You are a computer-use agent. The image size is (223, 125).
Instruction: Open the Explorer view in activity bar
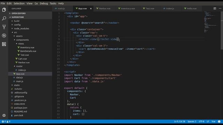[x=4, y=10]
